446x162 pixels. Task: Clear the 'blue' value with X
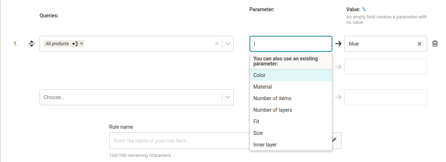coord(419,44)
